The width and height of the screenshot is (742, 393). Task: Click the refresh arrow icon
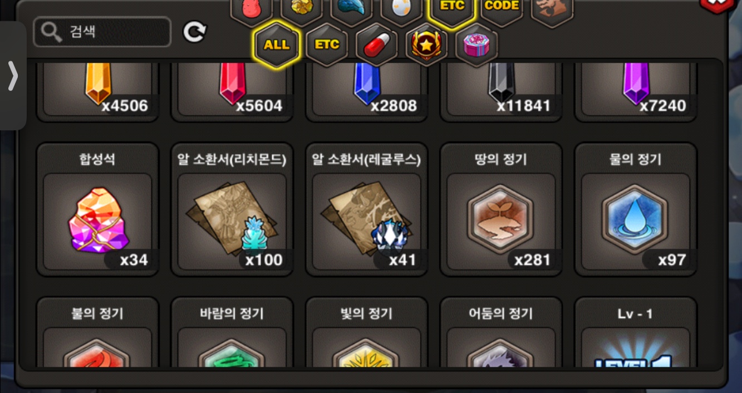coord(194,32)
